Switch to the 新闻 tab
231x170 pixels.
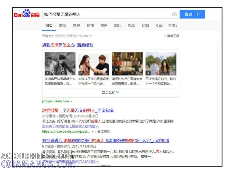pyautogui.click(x=63, y=26)
